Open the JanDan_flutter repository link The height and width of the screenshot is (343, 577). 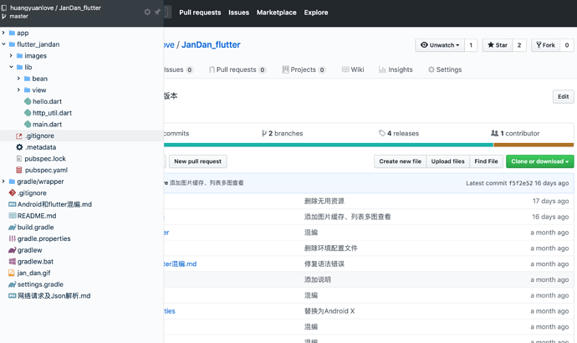click(211, 44)
